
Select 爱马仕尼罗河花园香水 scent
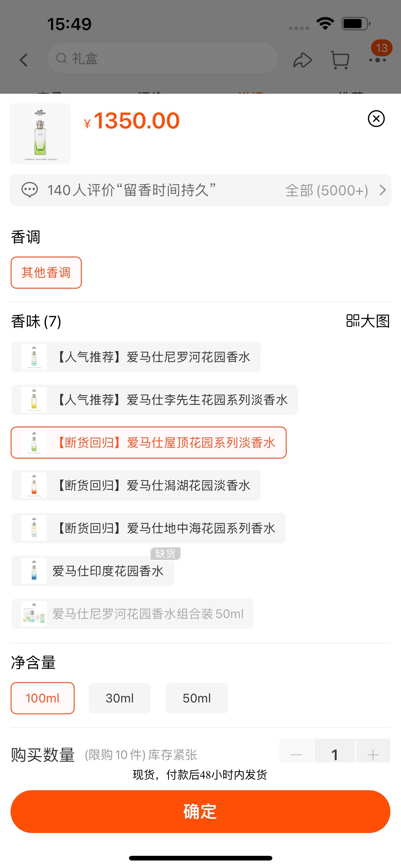tap(136, 357)
